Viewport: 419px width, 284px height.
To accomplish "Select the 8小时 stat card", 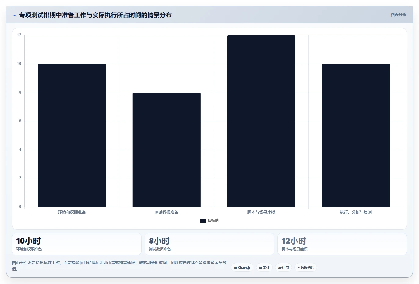I will [209, 244].
